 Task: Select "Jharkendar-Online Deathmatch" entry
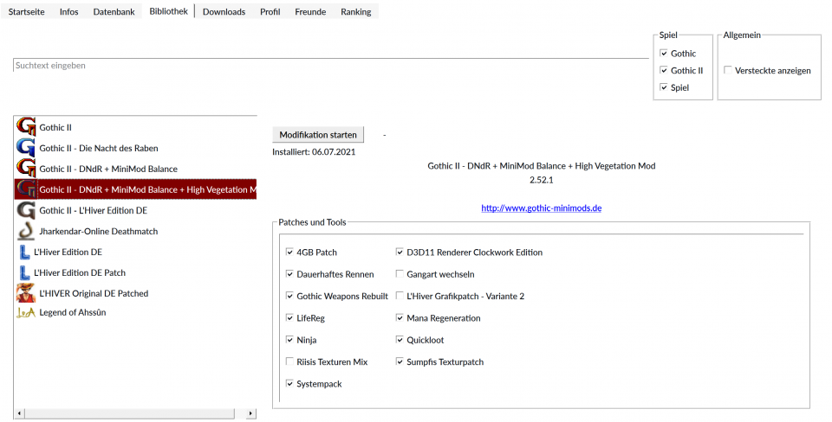point(135,231)
